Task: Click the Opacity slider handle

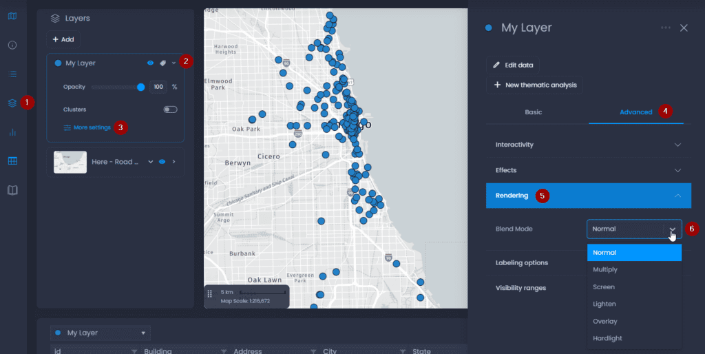Action: point(140,87)
